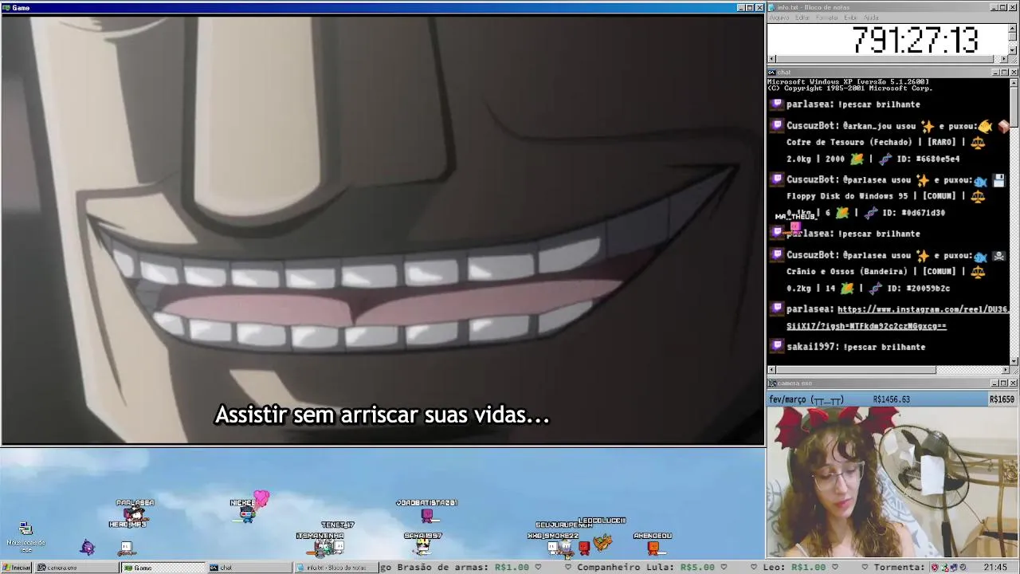Click chat window scroll up arrow
This screenshot has height=574, width=1020.
[x=1014, y=82]
